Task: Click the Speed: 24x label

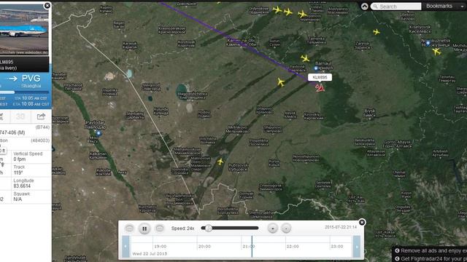Action: [x=182, y=229]
